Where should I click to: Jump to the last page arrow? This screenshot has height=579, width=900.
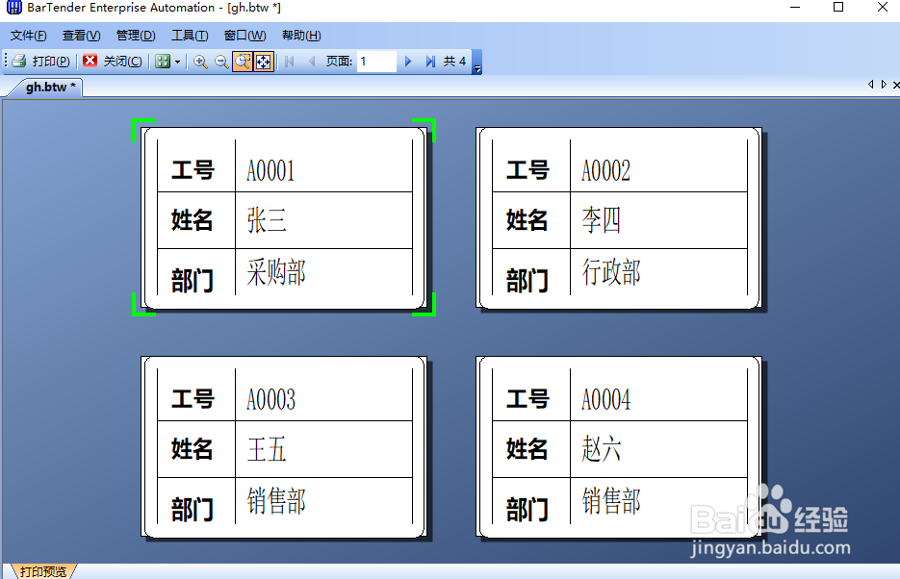click(430, 62)
